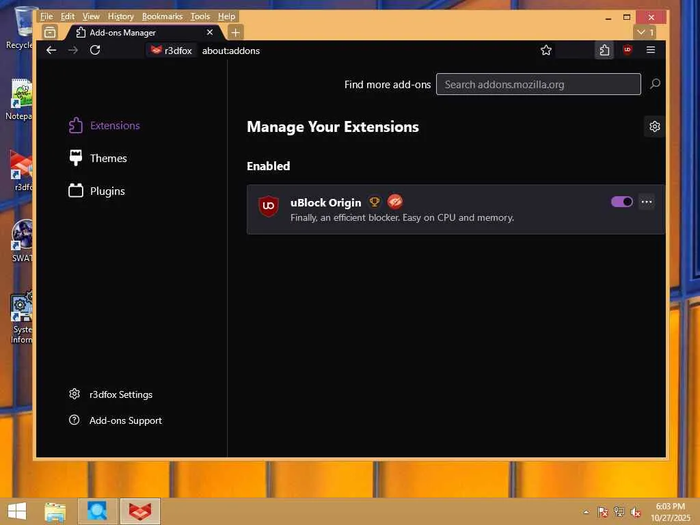
Task: Open the gear tools menu for all add-ons
Action: pos(654,126)
